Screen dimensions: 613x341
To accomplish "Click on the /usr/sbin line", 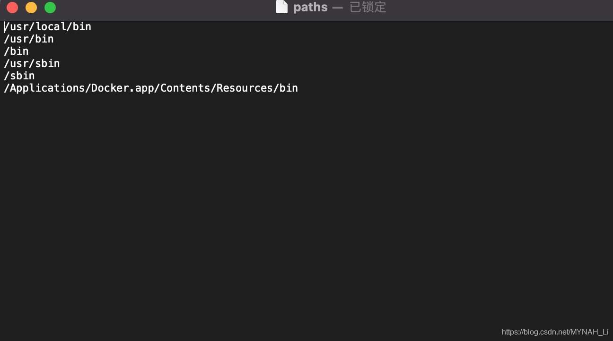I will (32, 64).
